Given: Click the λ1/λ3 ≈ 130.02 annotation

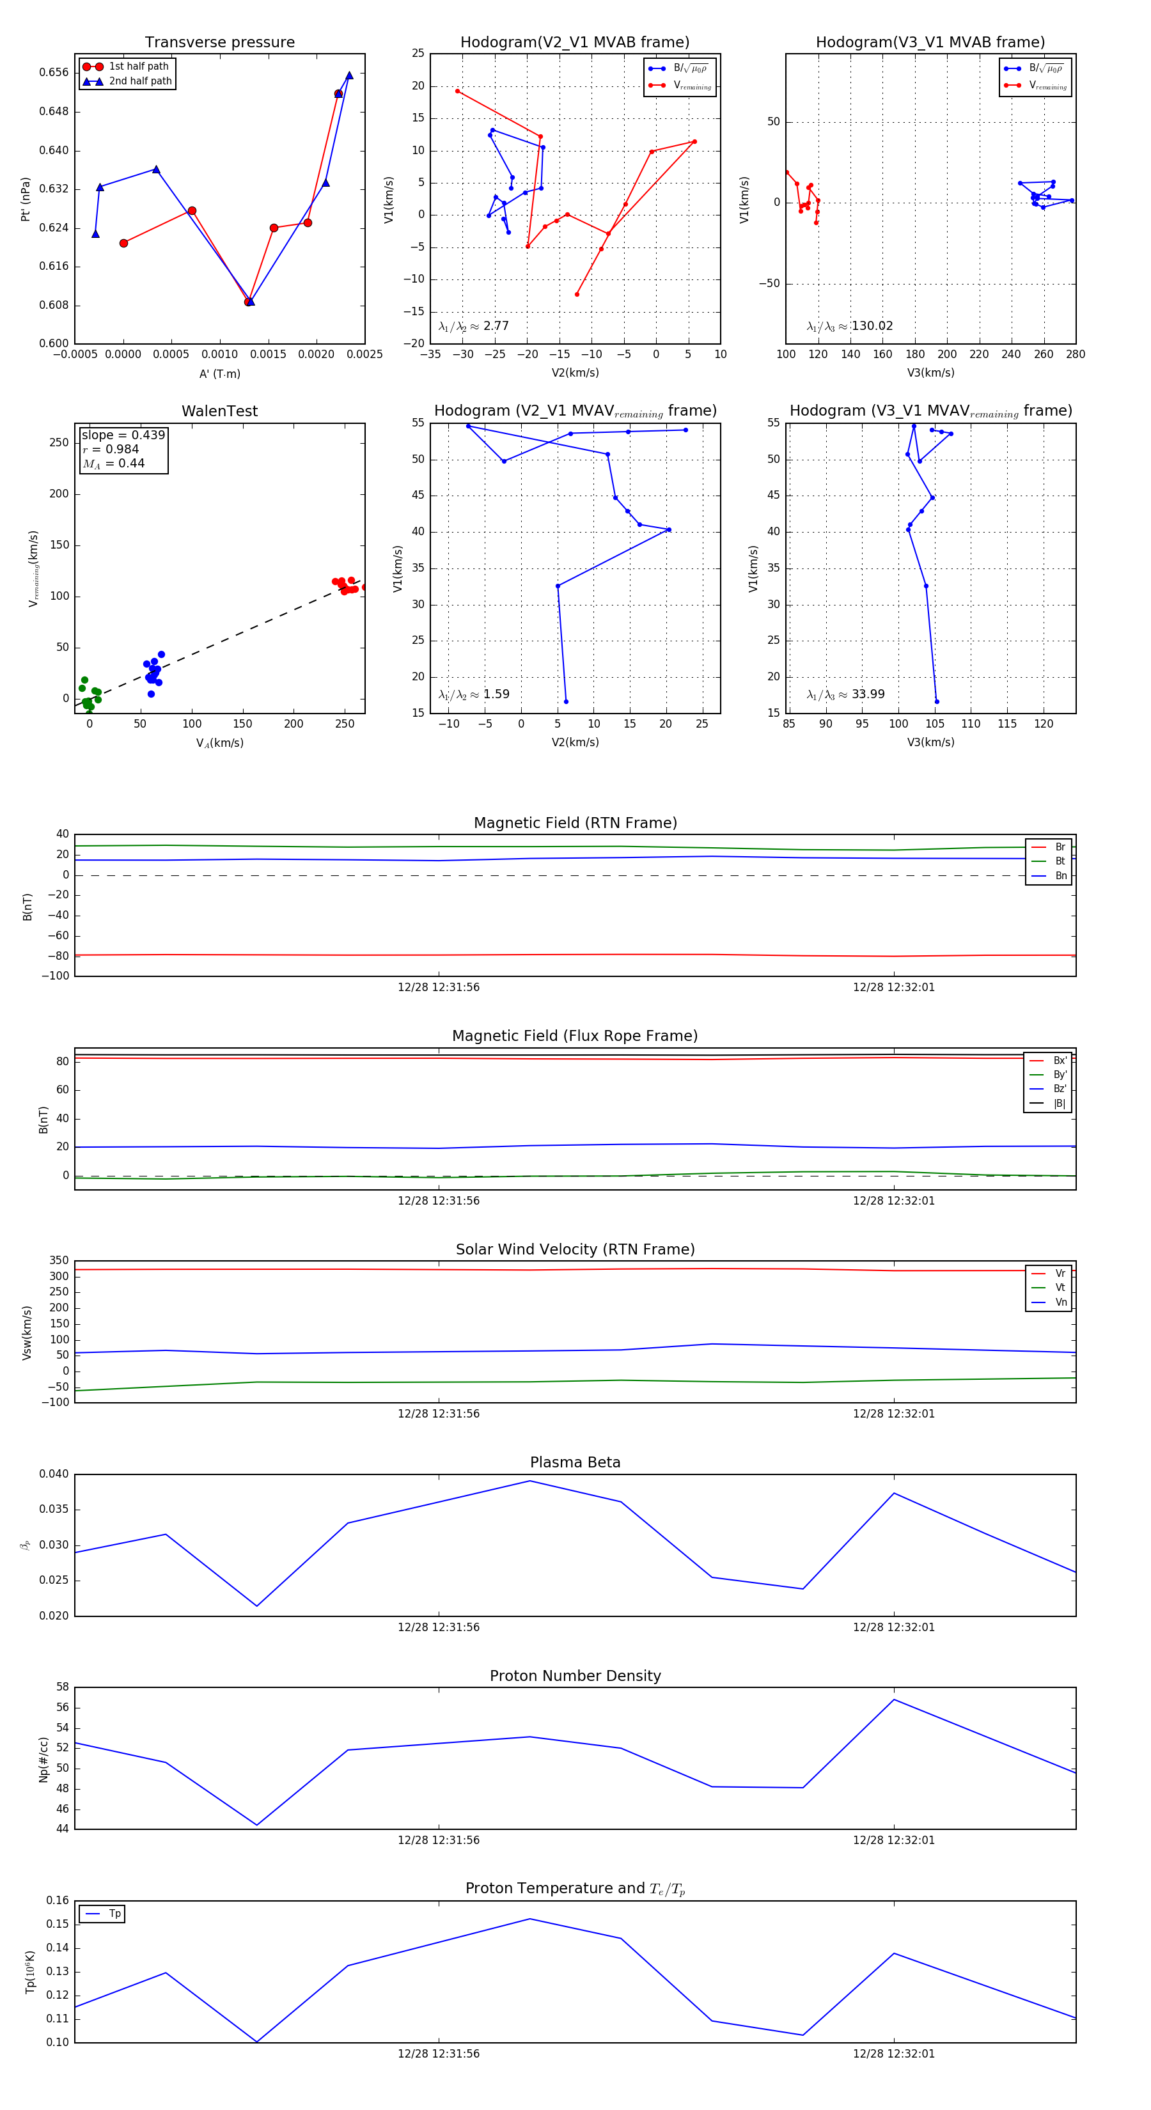Looking at the screenshot, I should [850, 326].
